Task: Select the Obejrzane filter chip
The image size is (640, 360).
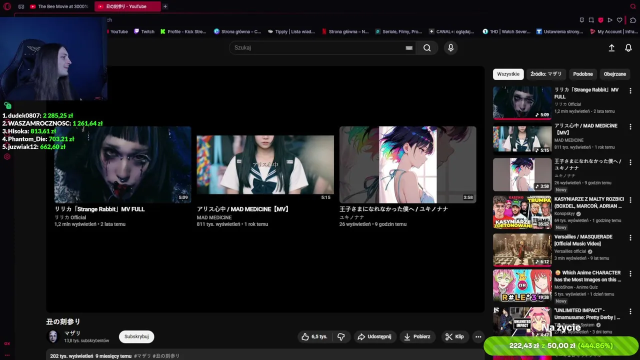Action: click(x=614, y=74)
